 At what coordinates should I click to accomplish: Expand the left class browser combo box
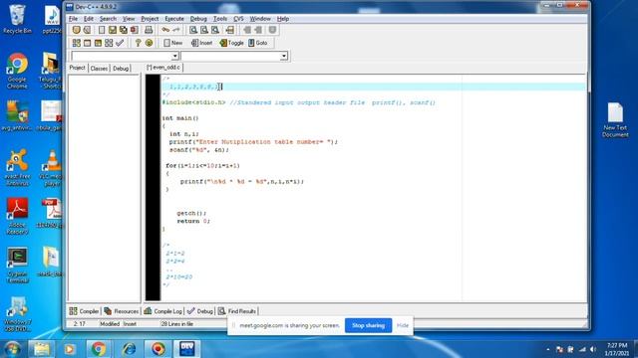click(x=174, y=56)
